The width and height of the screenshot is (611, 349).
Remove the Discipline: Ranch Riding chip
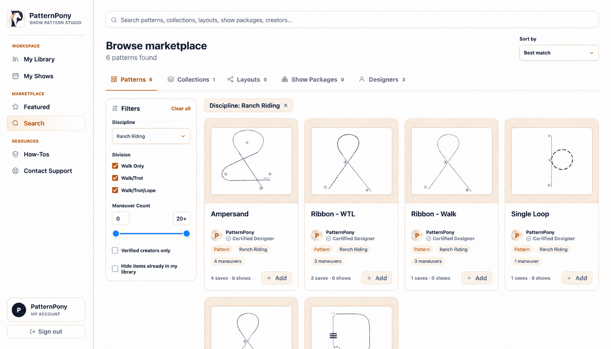point(286,106)
